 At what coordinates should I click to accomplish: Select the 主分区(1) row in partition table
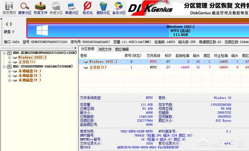click(164, 67)
